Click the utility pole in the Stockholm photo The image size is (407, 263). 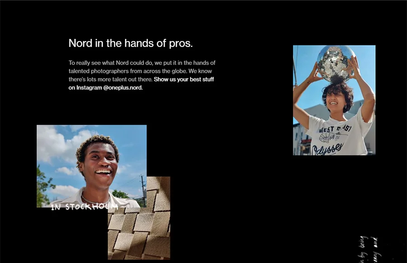(x=142, y=186)
